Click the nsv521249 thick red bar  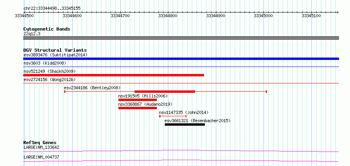click(114, 75)
